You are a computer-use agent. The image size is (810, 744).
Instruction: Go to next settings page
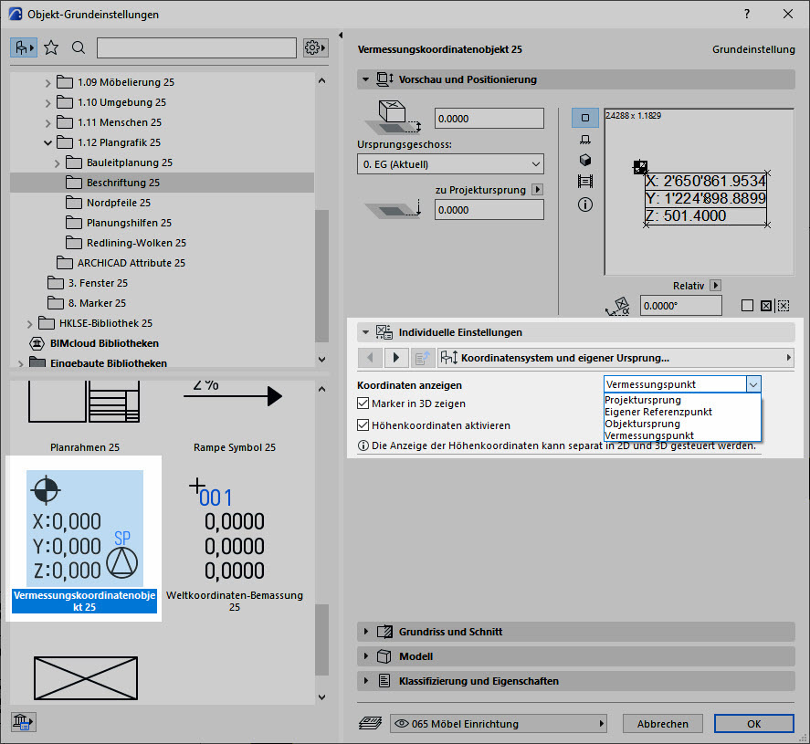tap(396, 357)
